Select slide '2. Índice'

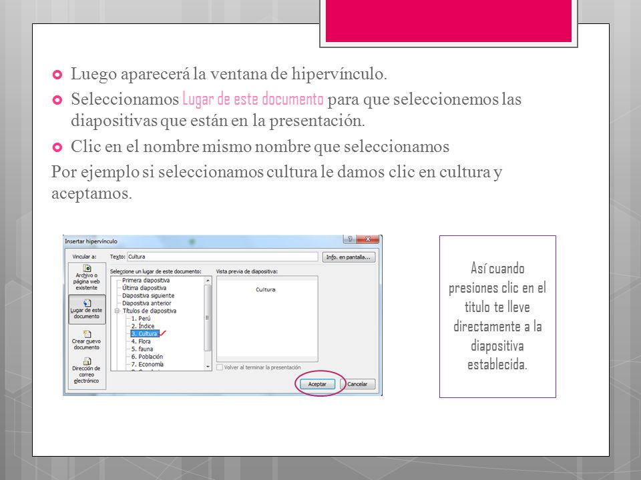(x=143, y=326)
